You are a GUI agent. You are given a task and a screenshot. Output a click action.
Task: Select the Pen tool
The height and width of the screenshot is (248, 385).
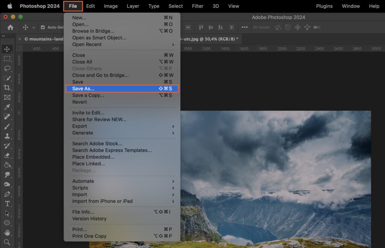click(8, 194)
